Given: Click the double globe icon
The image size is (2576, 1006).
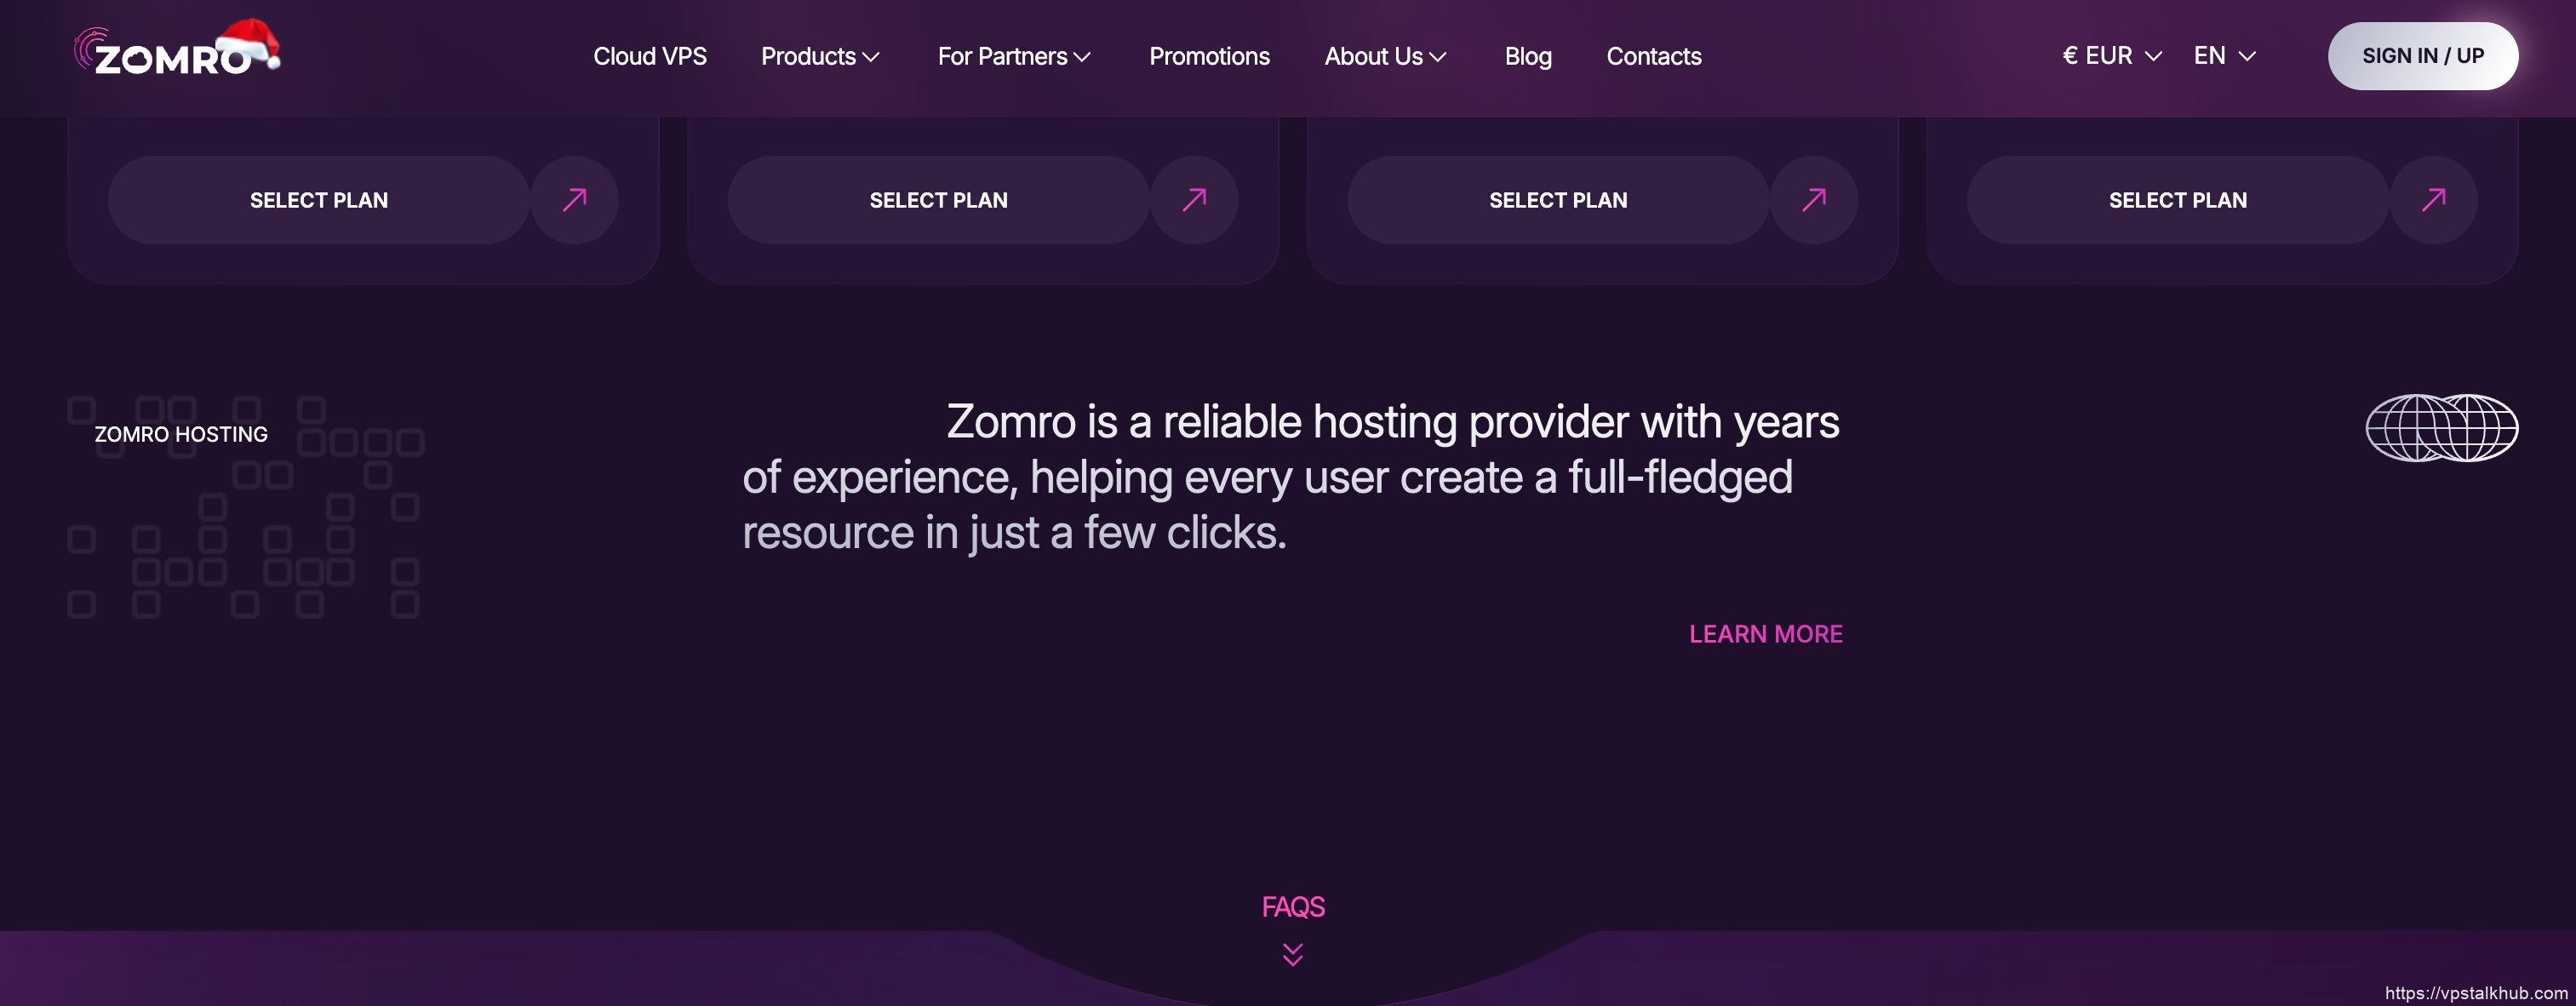Looking at the screenshot, I should click(x=2441, y=428).
